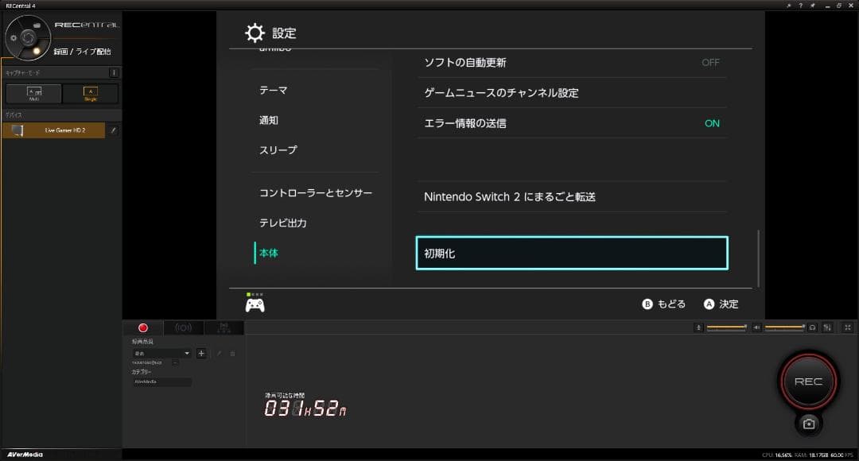Open the audio mixer sliders icon
Image resolution: width=859 pixels, height=461 pixels.
pos(827,327)
